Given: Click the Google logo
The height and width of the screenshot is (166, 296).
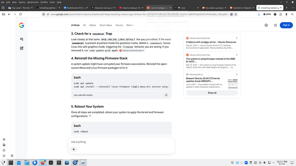Looking at the screenshot, I should point(21,25).
